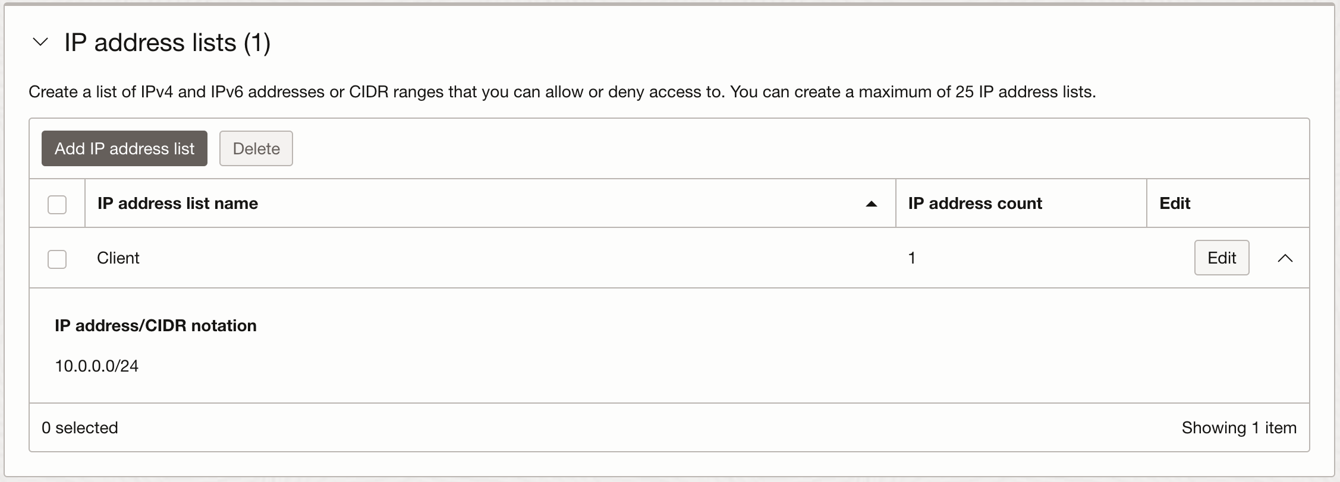Select the 10.0.0.0/24 CIDR entry
This screenshot has width=1340, height=482.
[x=96, y=366]
